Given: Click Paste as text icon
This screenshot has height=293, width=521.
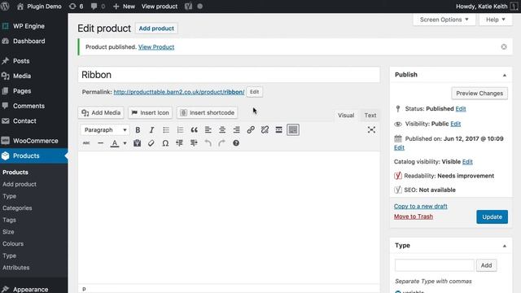Looking at the screenshot, I should [x=137, y=143].
